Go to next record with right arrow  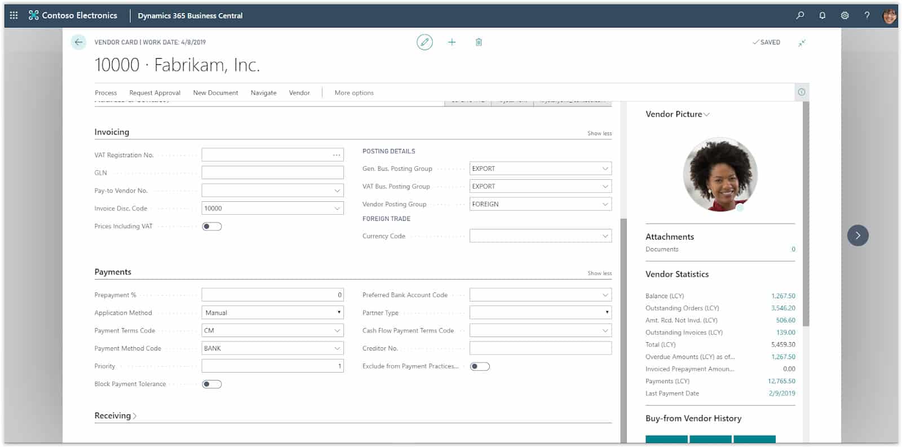tap(857, 235)
